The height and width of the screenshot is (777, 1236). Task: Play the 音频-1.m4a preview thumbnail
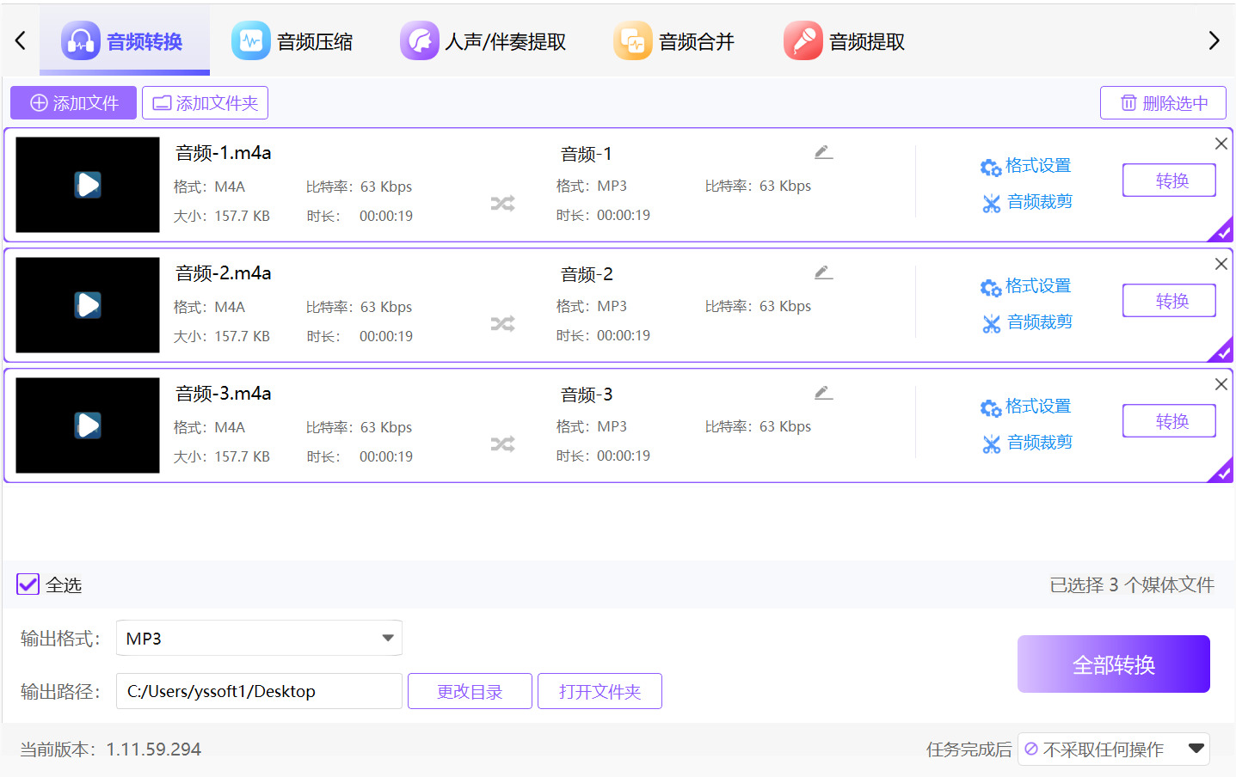[88, 185]
